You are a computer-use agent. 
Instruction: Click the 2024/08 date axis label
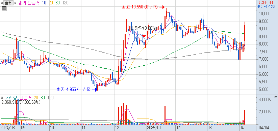tap(7, 128)
